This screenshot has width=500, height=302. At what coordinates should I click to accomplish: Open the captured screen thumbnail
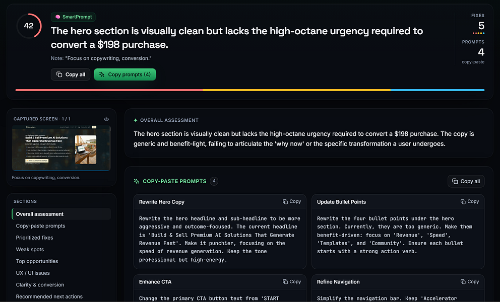click(61, 148)
